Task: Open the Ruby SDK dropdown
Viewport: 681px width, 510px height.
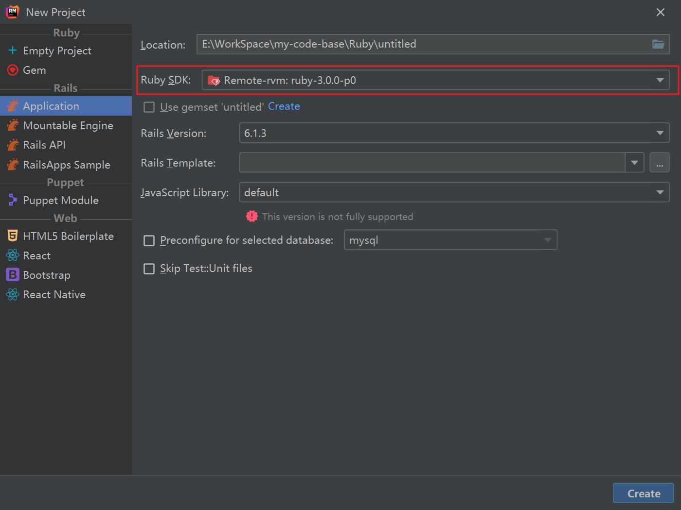Action: pos(436,80)
